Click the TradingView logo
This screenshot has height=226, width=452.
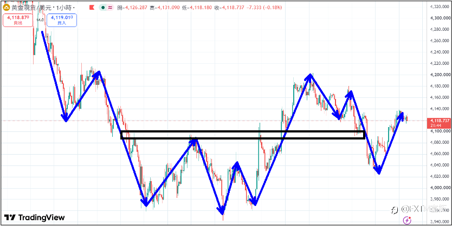[34, 218]
